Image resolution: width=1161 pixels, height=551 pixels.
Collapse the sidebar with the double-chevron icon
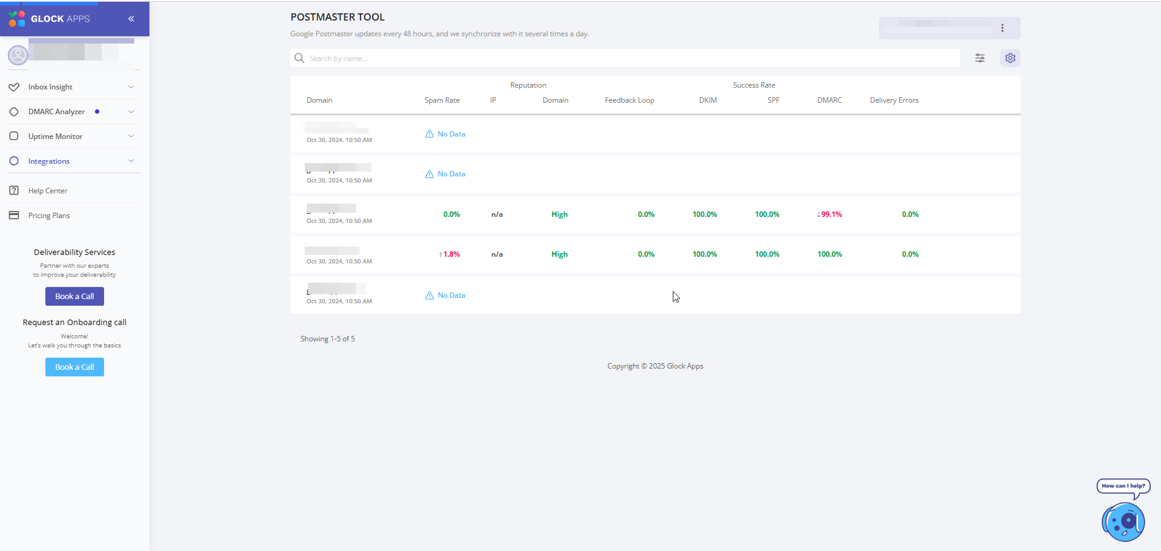click(x=131, y=19)
